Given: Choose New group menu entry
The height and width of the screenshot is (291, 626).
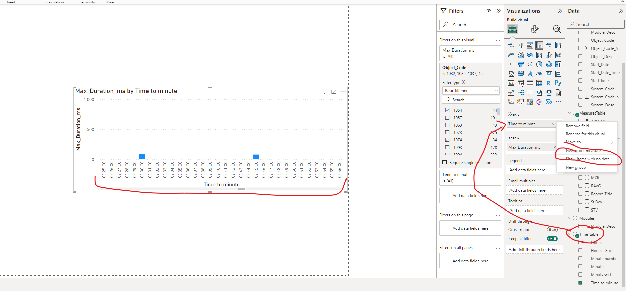Looking at the screenshot, I should [x=587, y=167].
